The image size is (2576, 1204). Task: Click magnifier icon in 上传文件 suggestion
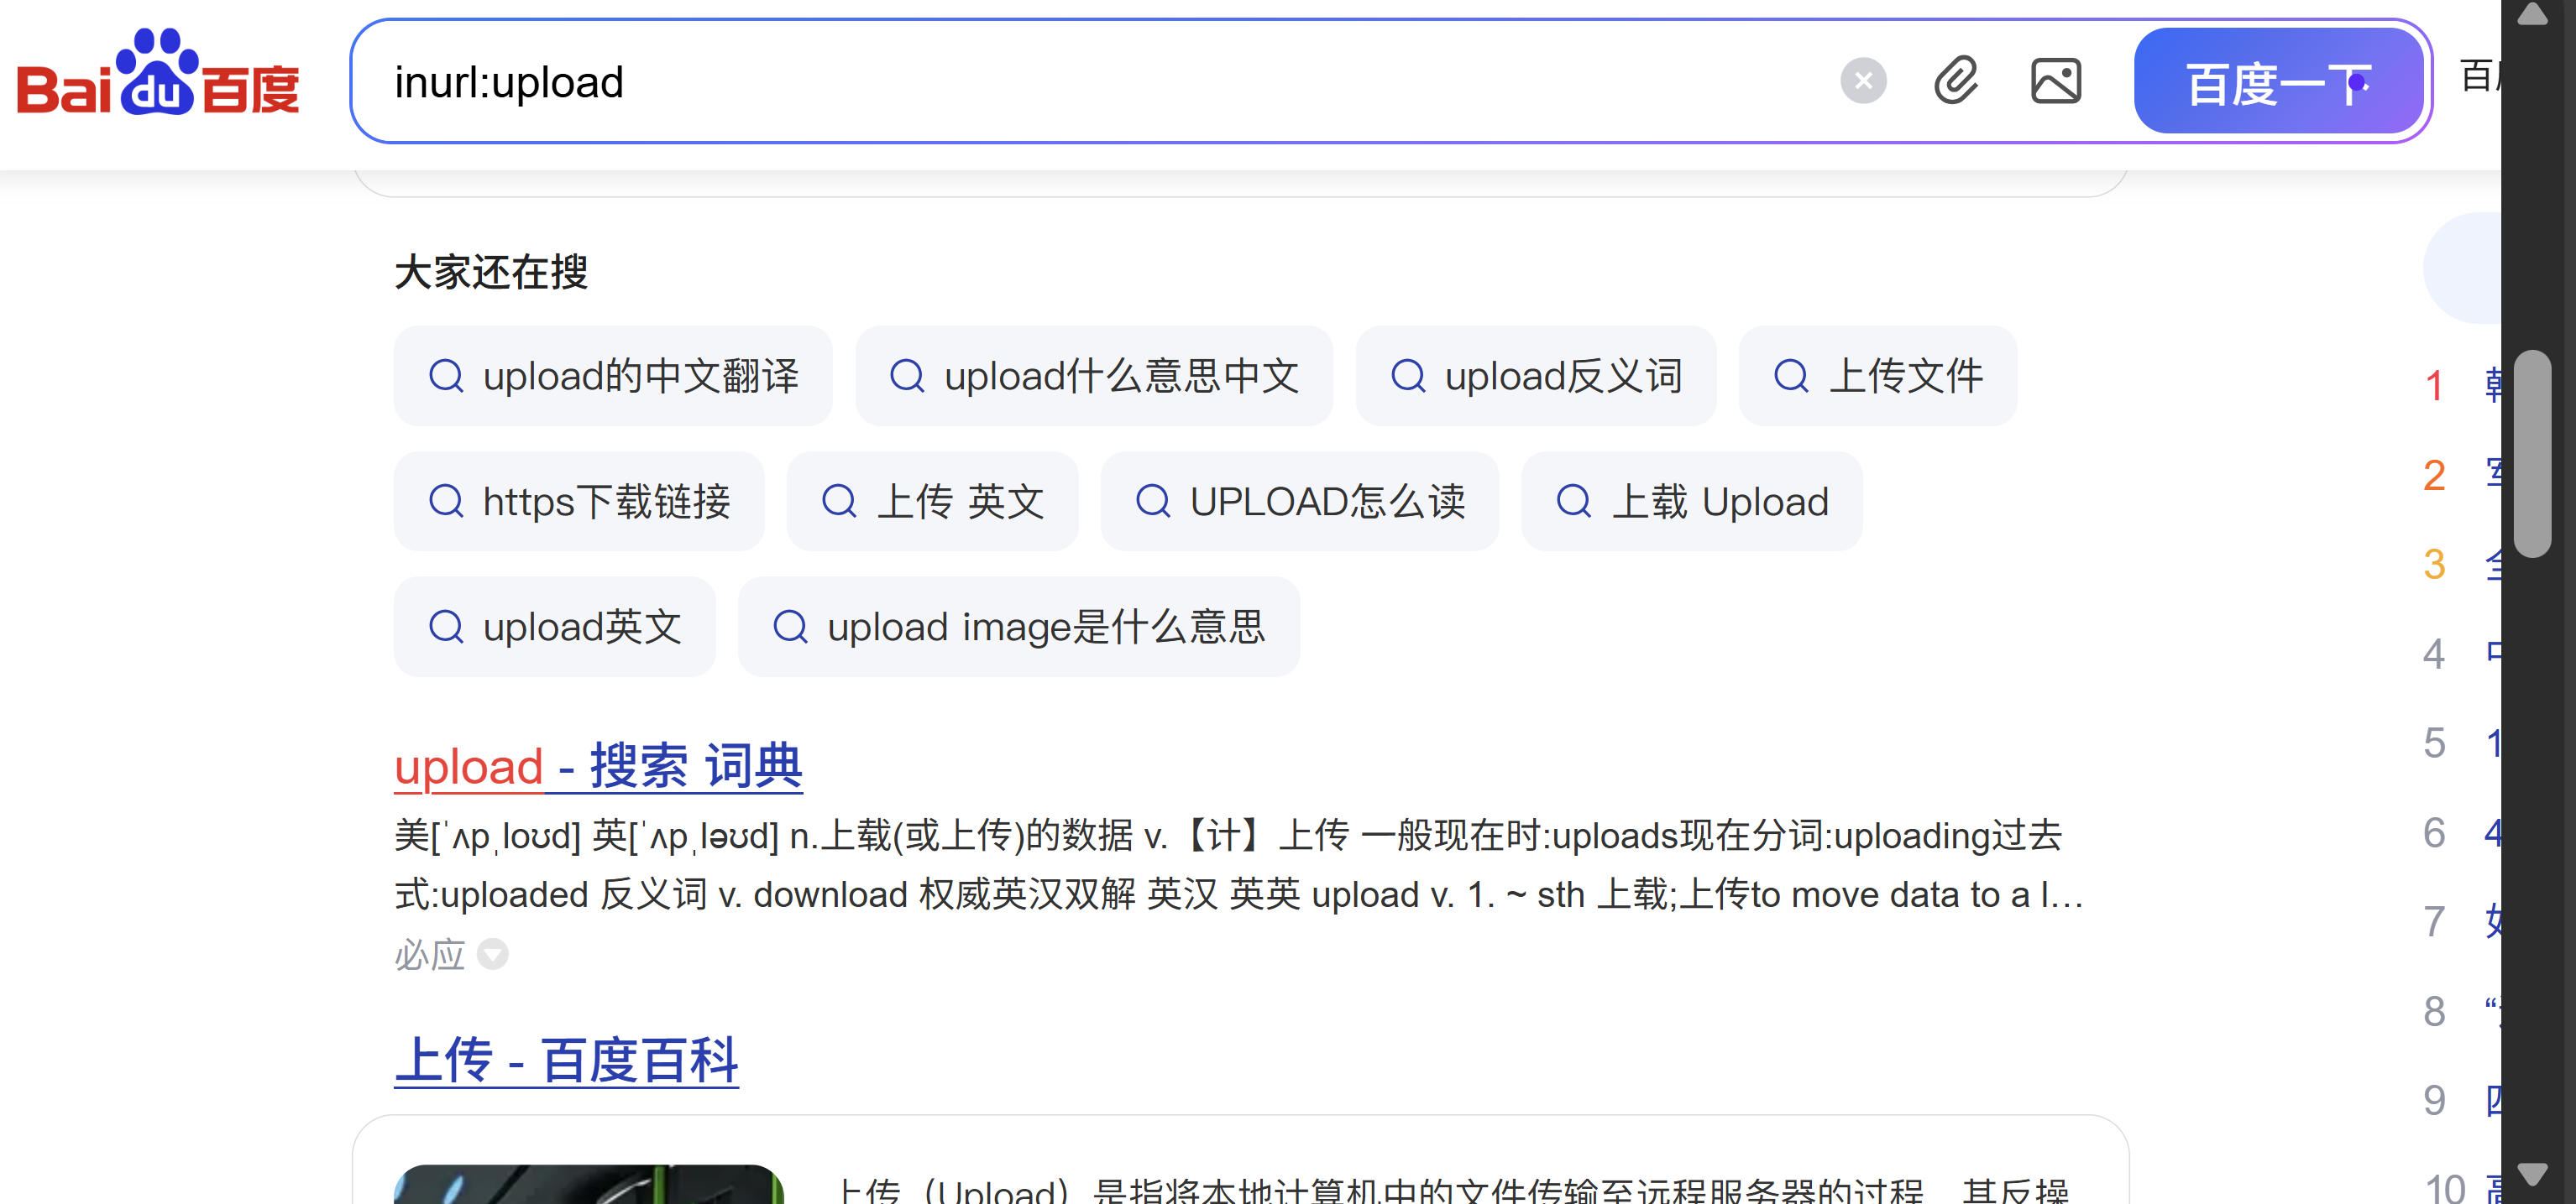pyautogui.click(x=1790, y=377)
